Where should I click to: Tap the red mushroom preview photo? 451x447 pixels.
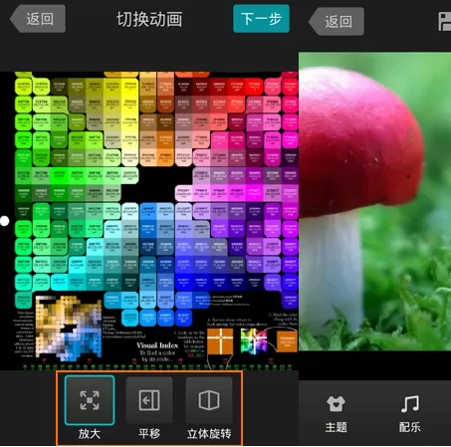point(375,201)
